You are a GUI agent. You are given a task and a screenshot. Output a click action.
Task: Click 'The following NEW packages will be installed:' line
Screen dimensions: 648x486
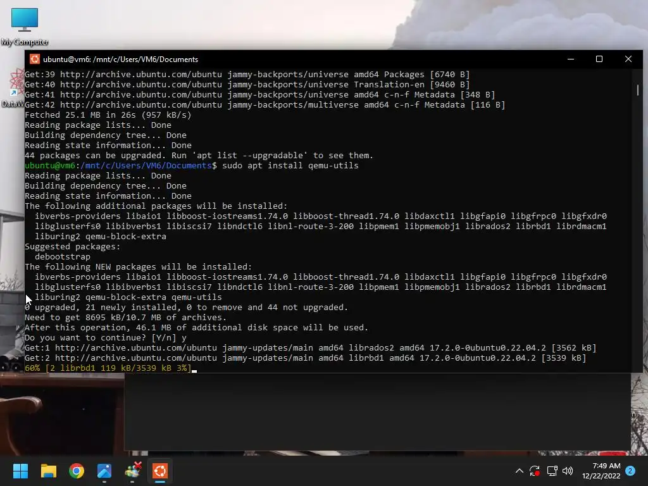point(139,266)
